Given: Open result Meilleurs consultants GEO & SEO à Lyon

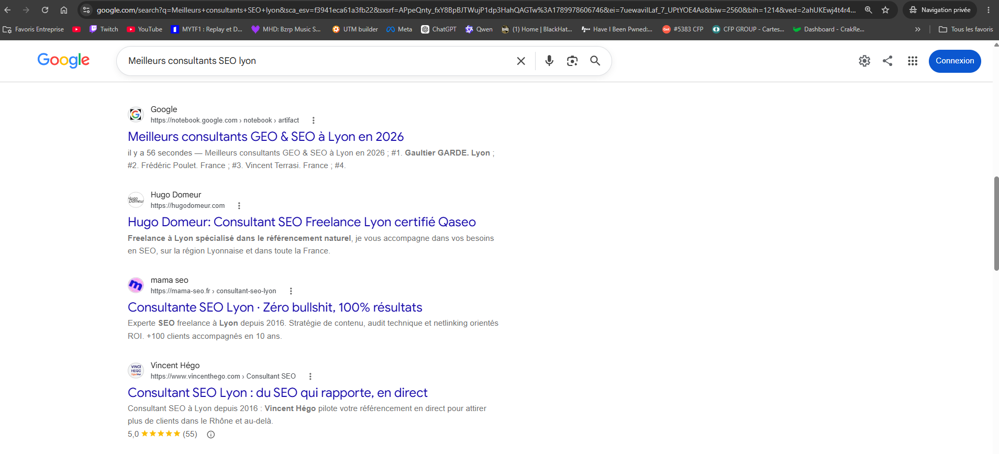Looking at the screenshot, I should 266,137.
